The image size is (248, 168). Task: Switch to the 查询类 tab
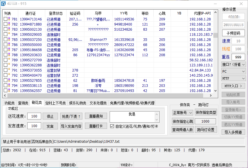coord(23,103)
